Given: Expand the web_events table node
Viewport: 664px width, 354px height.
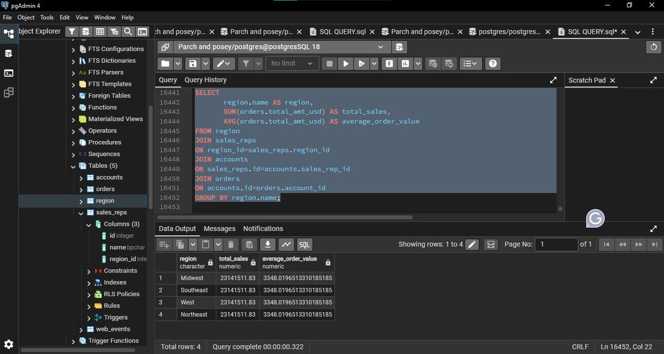Looking at the screenshot, I should tap(81, 329).
